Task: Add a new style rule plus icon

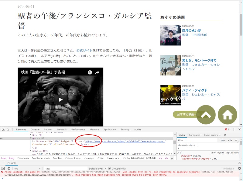Action: point(236,140)
